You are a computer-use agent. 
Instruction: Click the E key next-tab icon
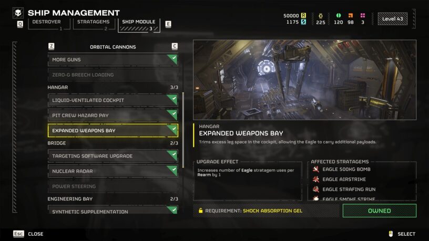(x=168, y=24)
